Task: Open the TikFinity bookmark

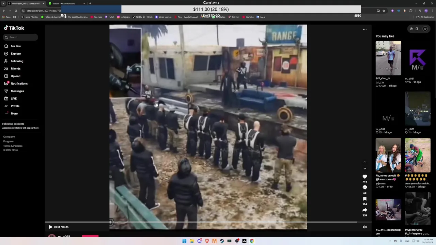Action: pos(234,17)
